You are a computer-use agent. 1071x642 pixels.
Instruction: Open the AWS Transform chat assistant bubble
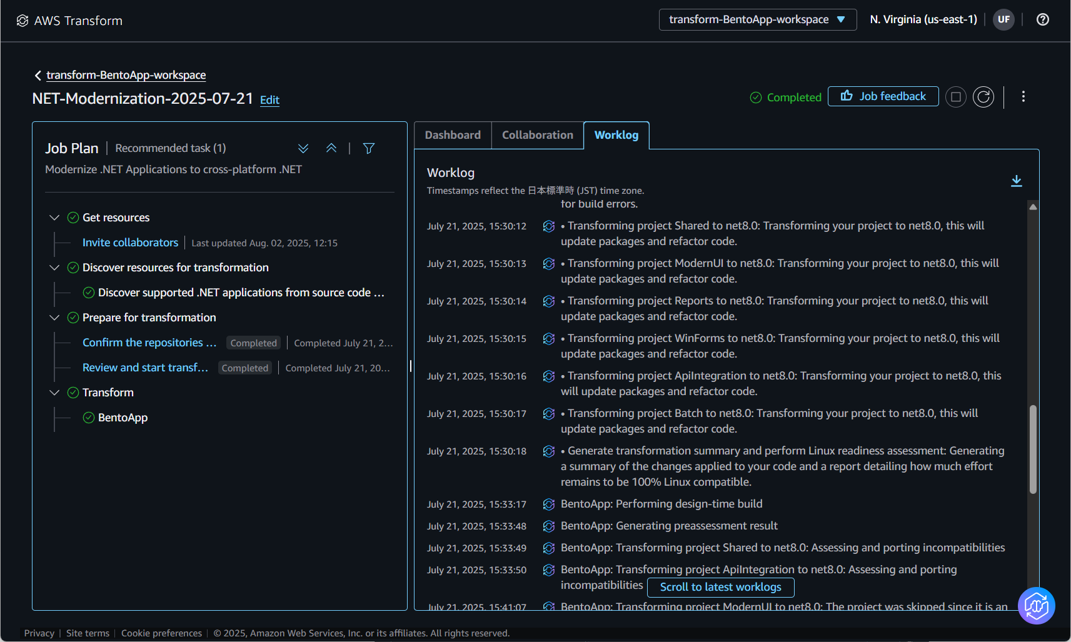[x=1036, y=605]
